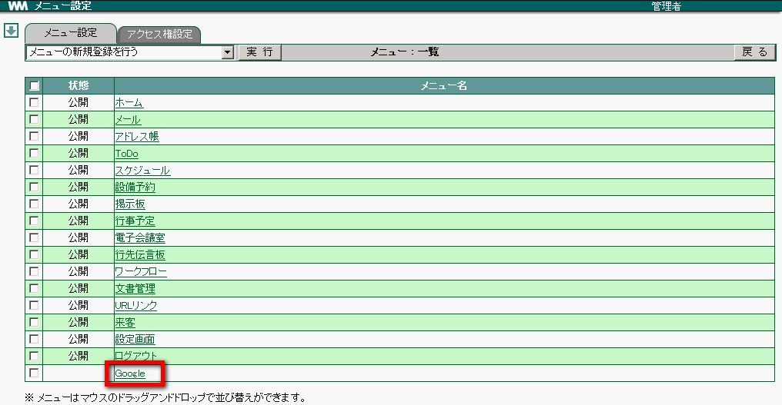Viewport: 782px width, 405px height.
Task: Check the box for メール row
Action: (34, 119)
